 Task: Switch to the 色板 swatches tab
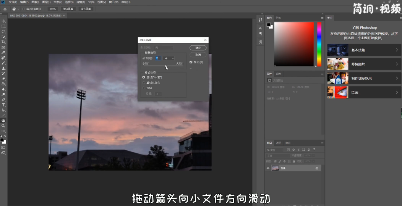[x=278, y=18]
